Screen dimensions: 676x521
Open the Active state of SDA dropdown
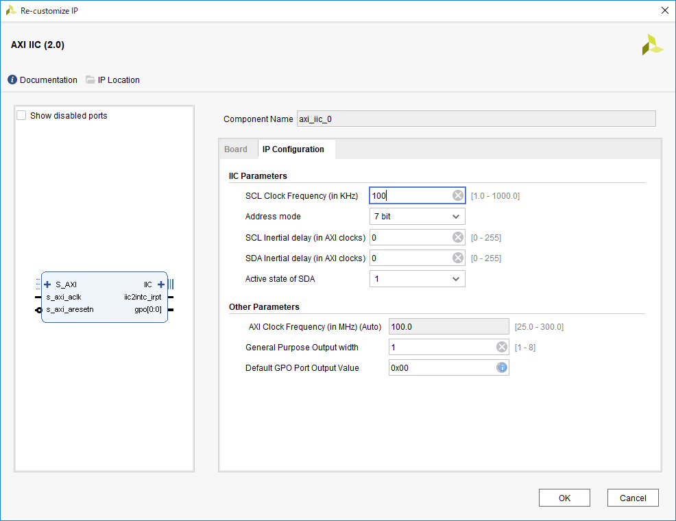418,279
